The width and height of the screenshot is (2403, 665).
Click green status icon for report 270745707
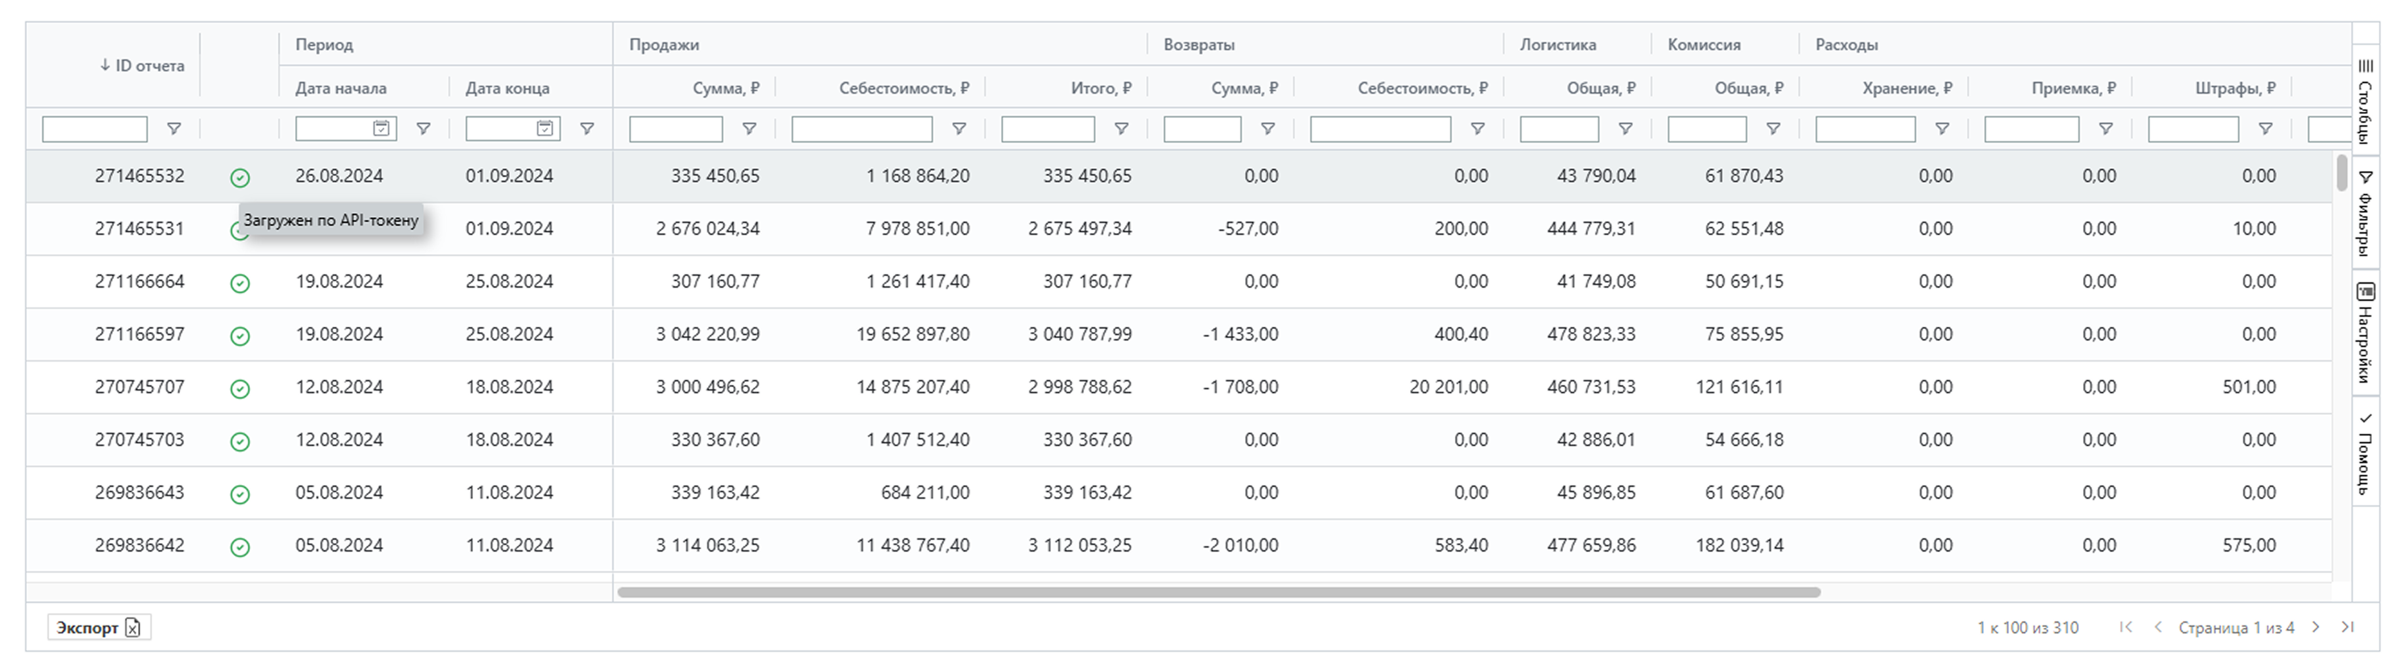[x=240, y=388]
